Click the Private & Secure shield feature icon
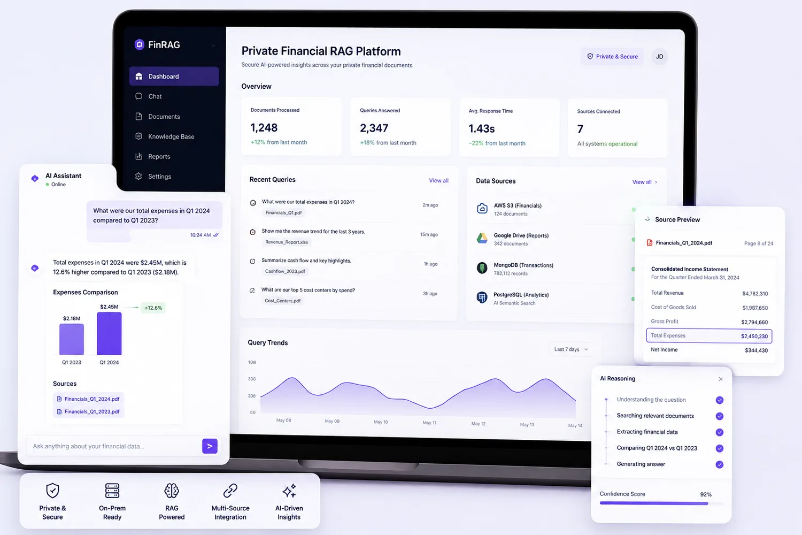 click(52, 491)
